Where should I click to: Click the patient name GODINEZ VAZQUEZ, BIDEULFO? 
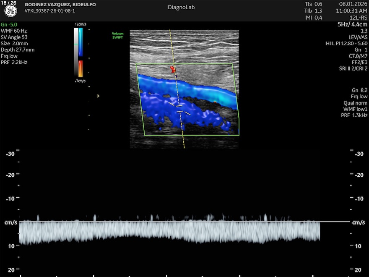pos(60,5)
